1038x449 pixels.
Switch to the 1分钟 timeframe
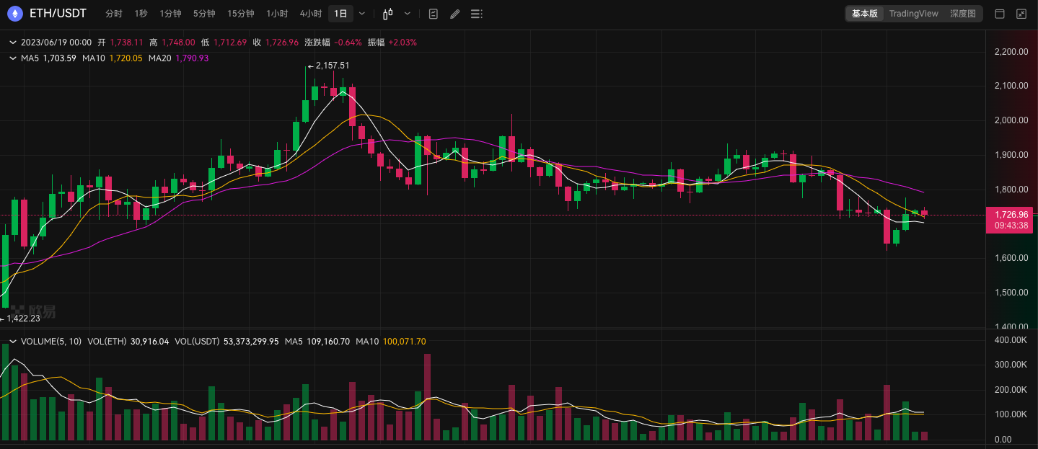pos(170,14)
